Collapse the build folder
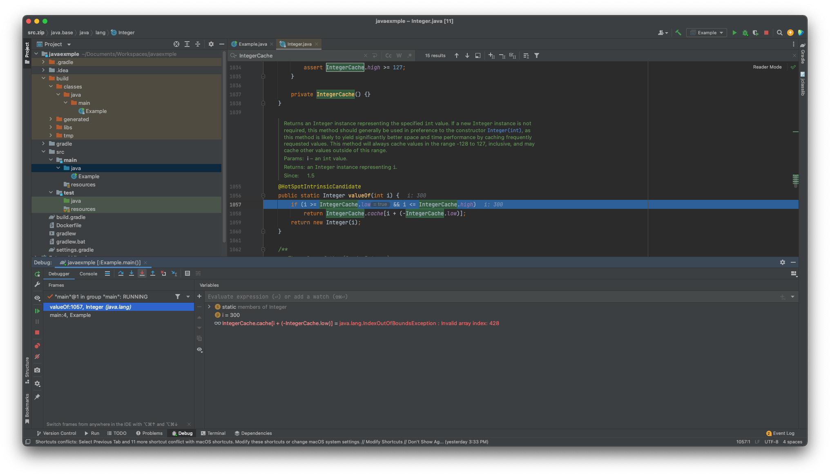Image resolution: width=830 pixels, height=476 pixels. (x=43, y=78)
